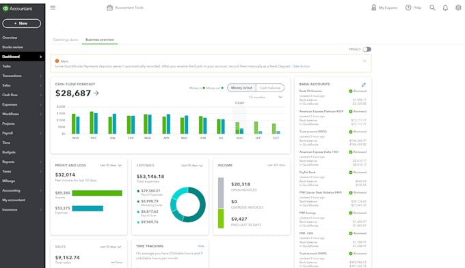The image size is (465, 268).
Task: Dismiss the alert banner with the X
Action: [x=364, y=61]
